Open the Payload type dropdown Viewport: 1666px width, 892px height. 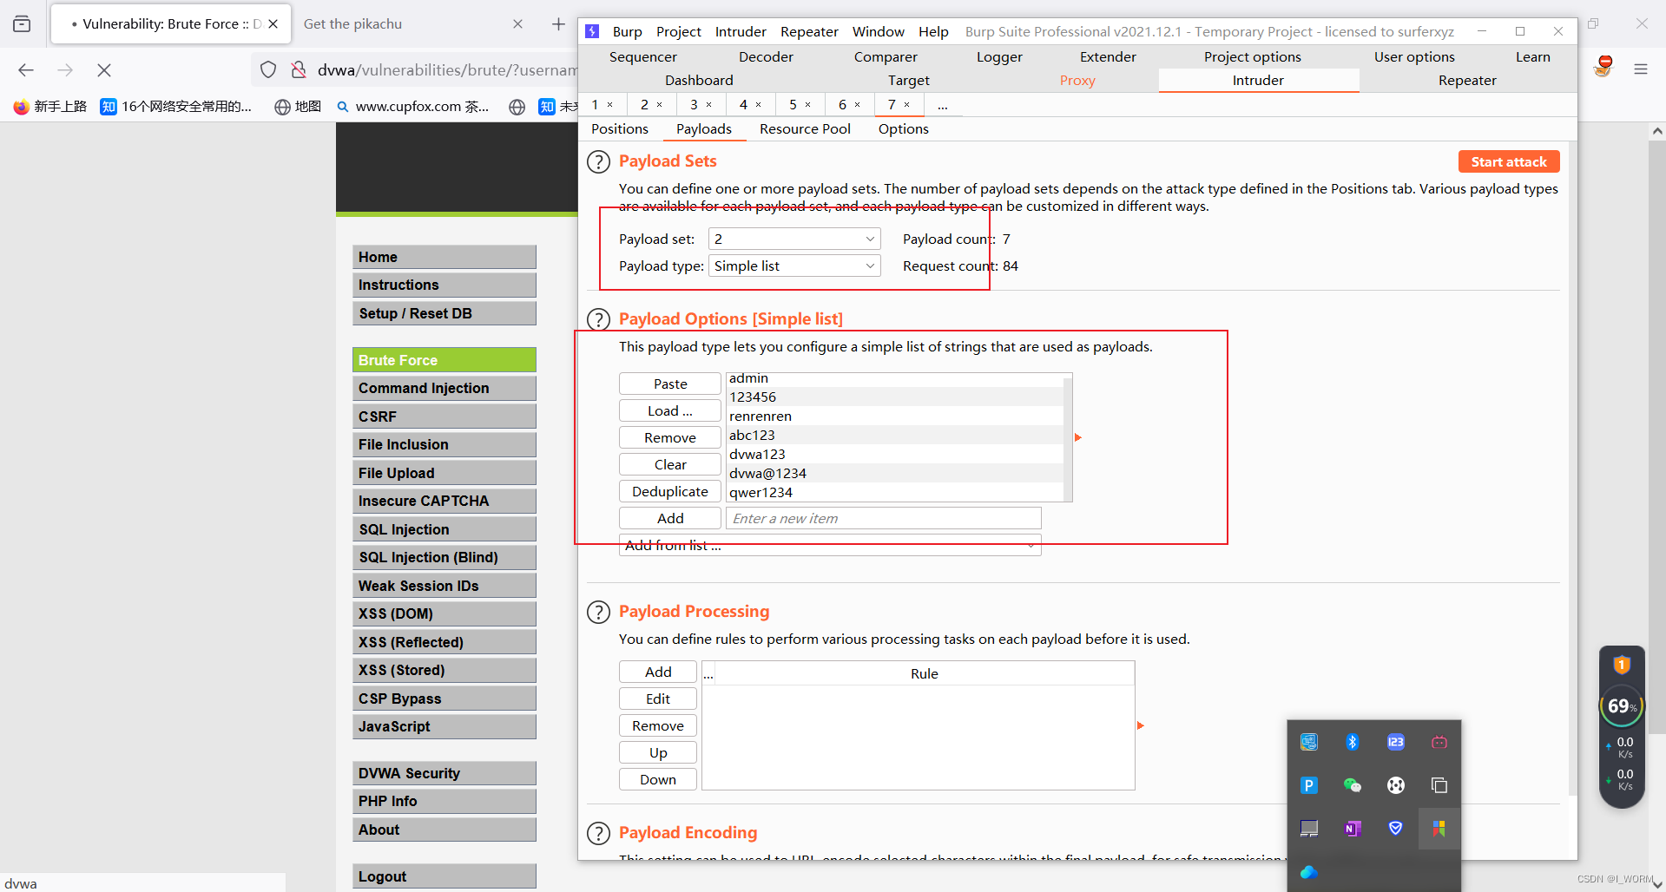(794, 266)
